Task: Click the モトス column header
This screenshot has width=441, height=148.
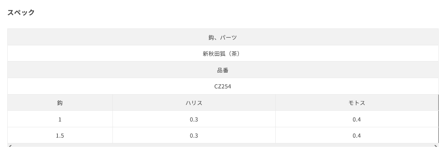Action: pos(357,103)
